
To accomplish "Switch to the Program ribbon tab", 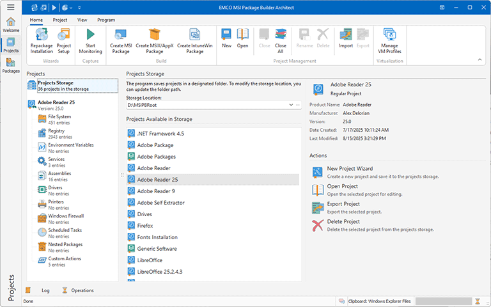I will click(106, 20).
